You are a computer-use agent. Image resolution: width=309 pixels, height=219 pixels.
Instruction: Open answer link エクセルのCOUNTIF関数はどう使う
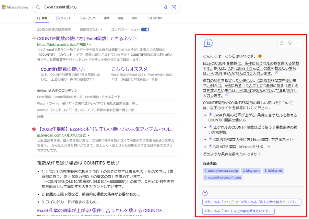(253, 130)
